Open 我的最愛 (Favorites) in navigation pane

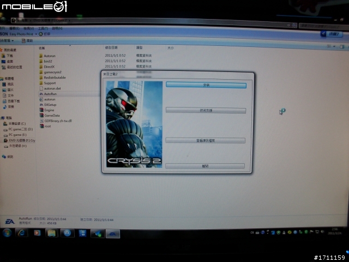coord(9,50)
